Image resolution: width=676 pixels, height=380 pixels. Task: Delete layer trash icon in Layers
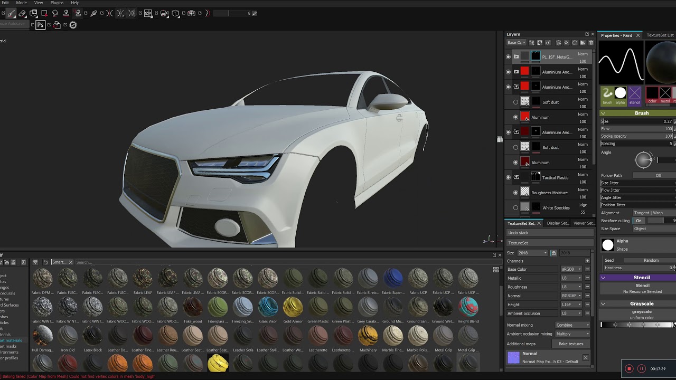[591, 42]
